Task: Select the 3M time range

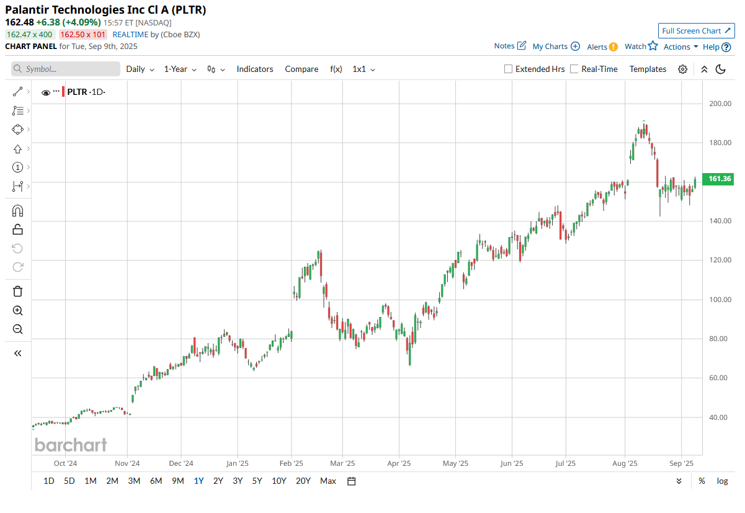Action: (x=134, y=481)
